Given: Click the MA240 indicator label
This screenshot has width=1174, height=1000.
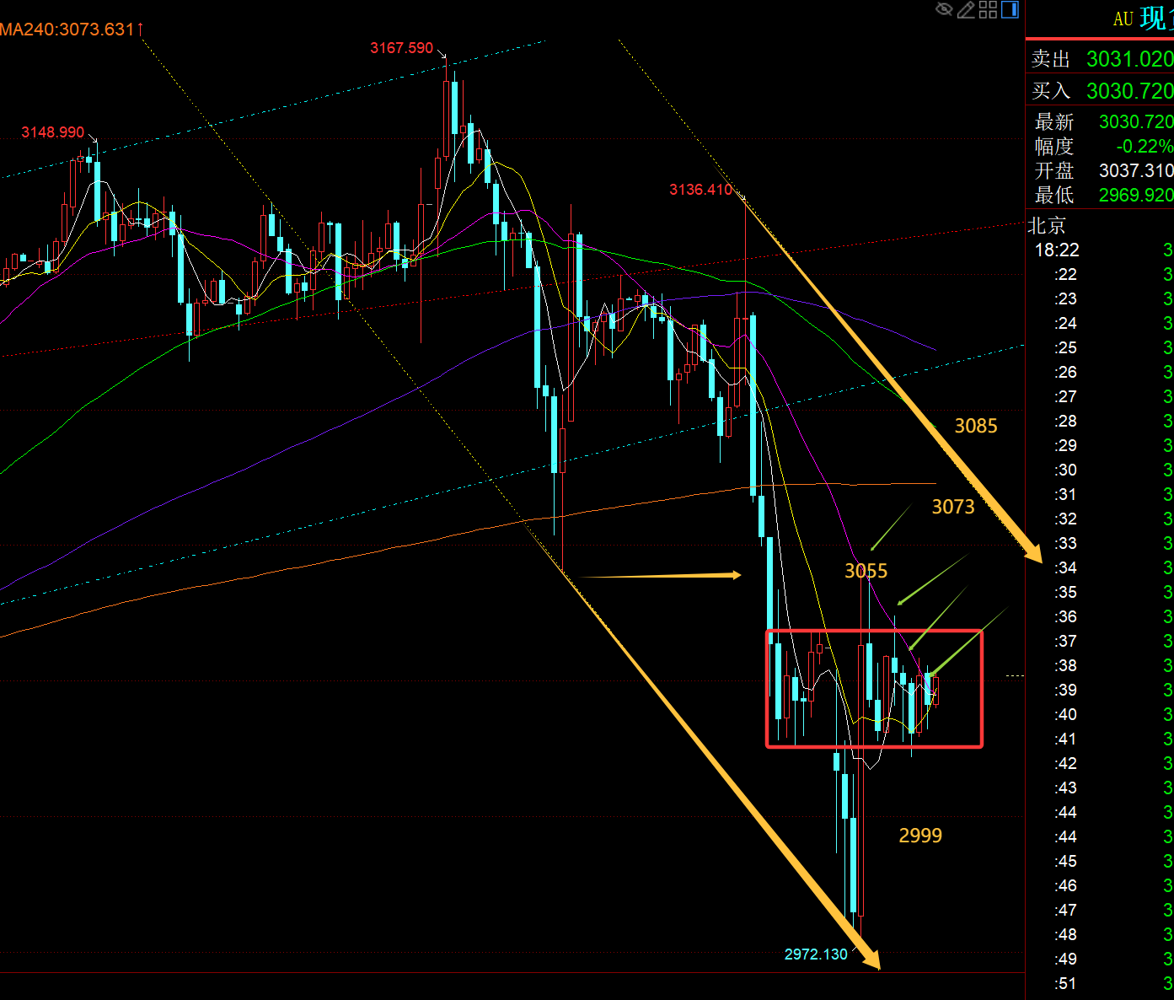Looking at the screenshot, I should (x=69, y=30).
